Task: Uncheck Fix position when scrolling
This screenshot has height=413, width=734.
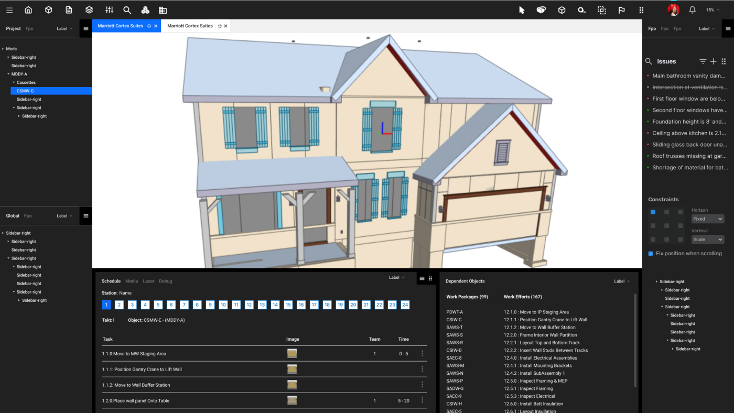Action: (651, 254)
